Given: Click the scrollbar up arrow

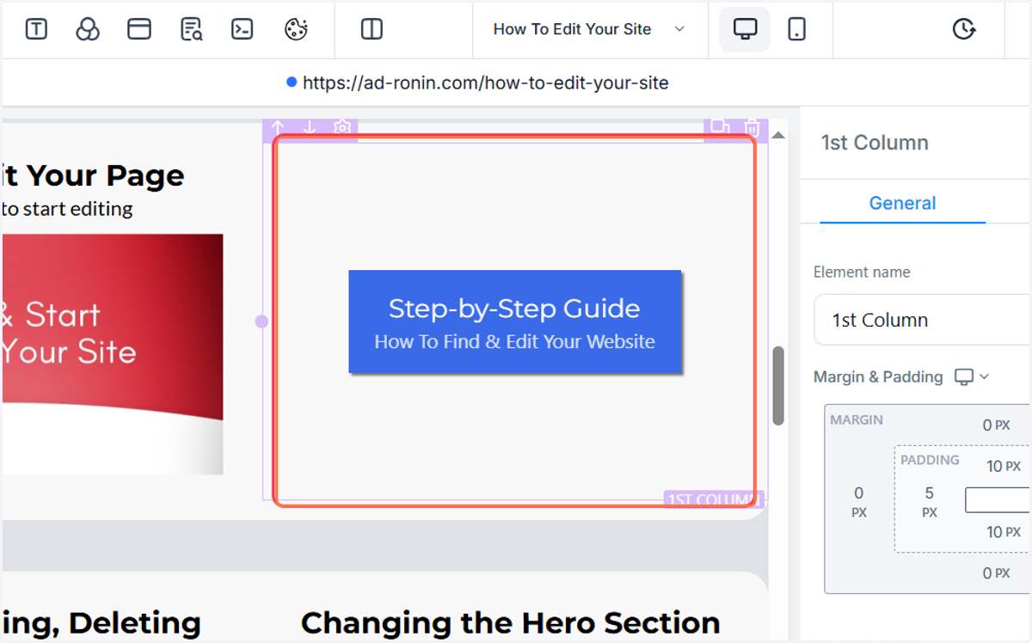Looking at the screenshot, I should tap(778, 135).
